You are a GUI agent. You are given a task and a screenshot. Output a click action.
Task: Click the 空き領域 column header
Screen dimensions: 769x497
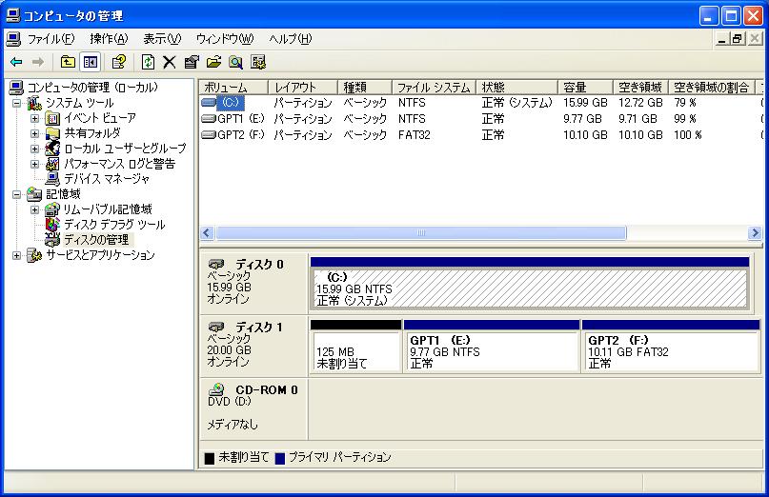coord(640,88)
